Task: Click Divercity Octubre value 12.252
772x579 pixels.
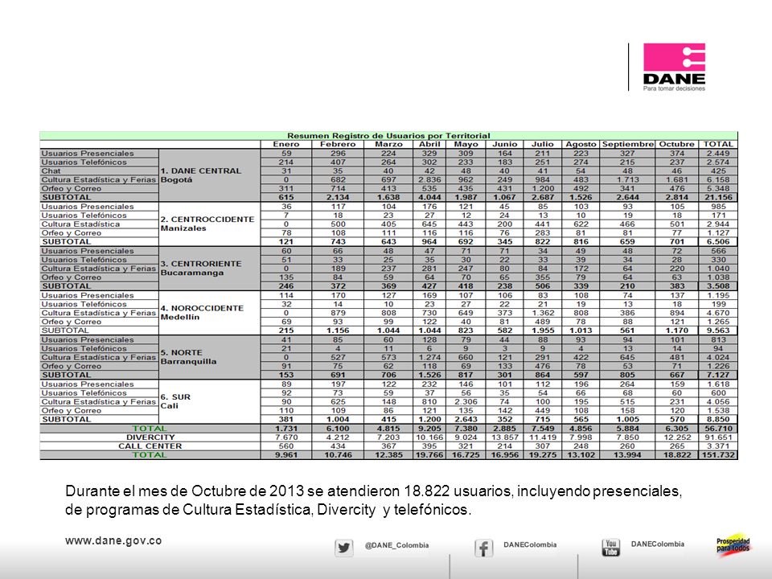Action: [x=677, y=437]
